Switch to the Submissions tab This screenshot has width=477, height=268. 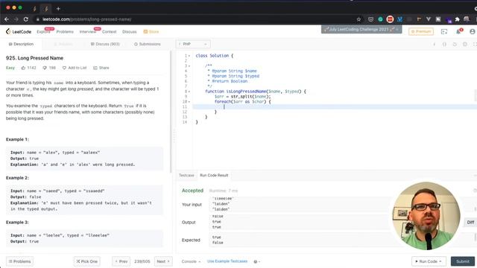pyautogui.click(x=148, y=44)
